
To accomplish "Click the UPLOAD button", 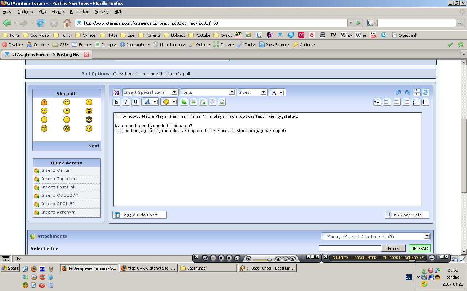I will point(420,248).
